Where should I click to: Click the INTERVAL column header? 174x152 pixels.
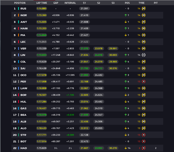click(70, 3)
